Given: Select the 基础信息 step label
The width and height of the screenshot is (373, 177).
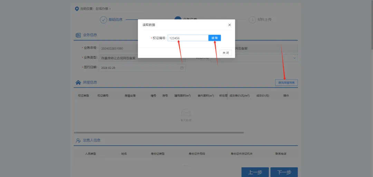Looking at the screenshot, I should click(x=115, y=20).
